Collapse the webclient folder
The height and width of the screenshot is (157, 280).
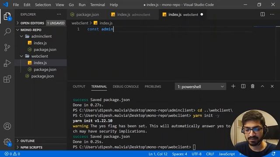point(21,56)
